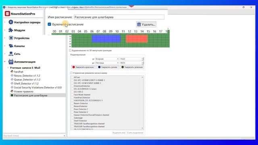The width and height of the screenshot is (258, 145).
Task: Open the end day dropdown showing Пятница
Action: click(x=107, y=63)
